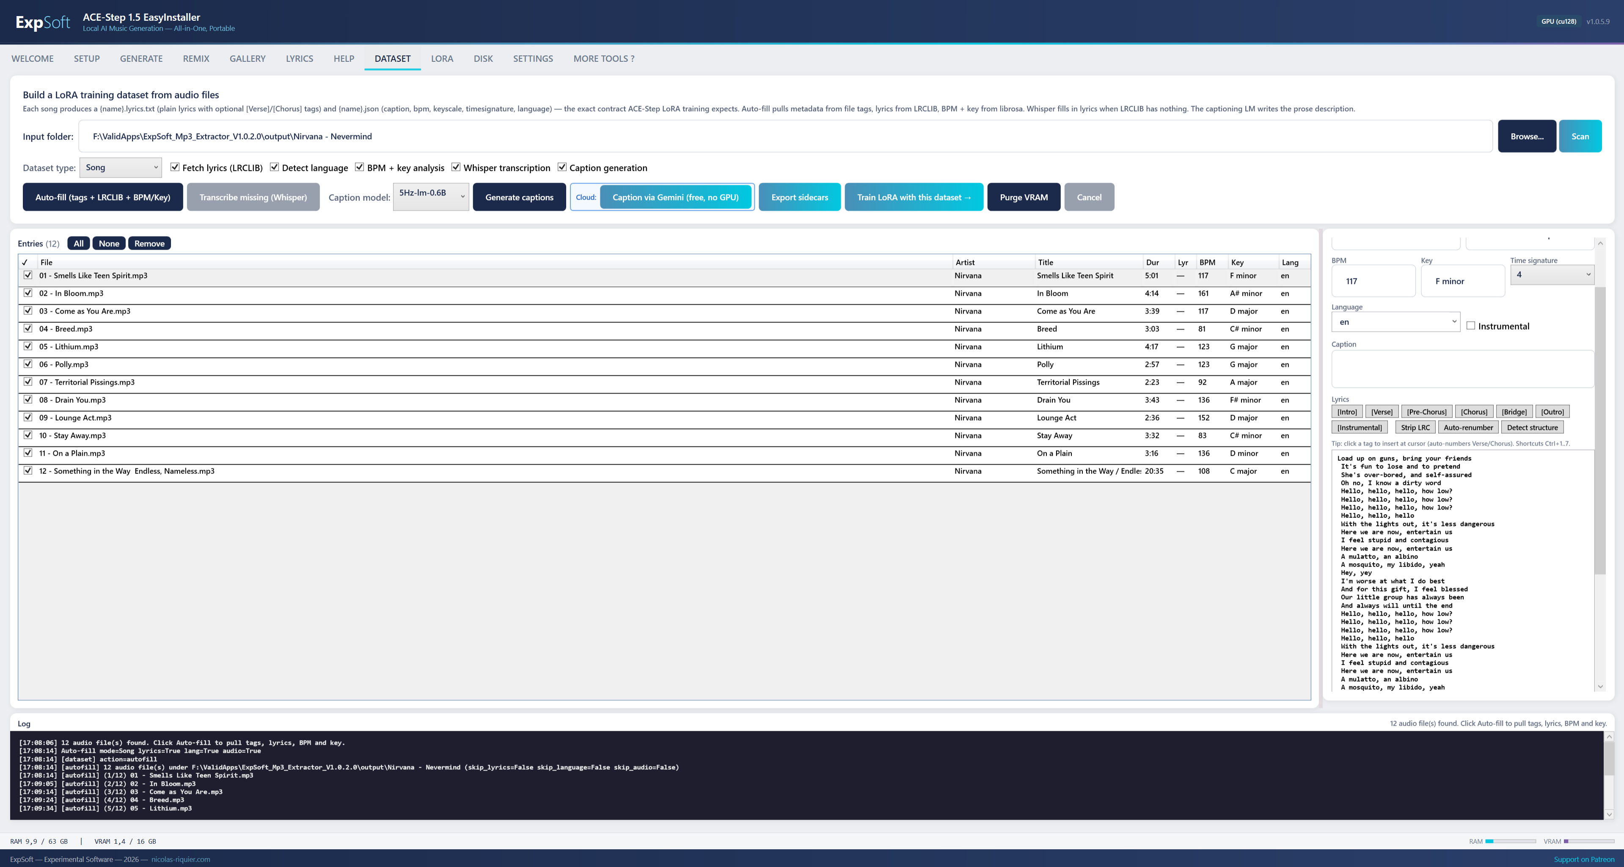This screenshot has width=1624, height=867.
Task: Insert the [Intro] lyrics tag
Action: pyautogui.click(x=1347, y=412)
